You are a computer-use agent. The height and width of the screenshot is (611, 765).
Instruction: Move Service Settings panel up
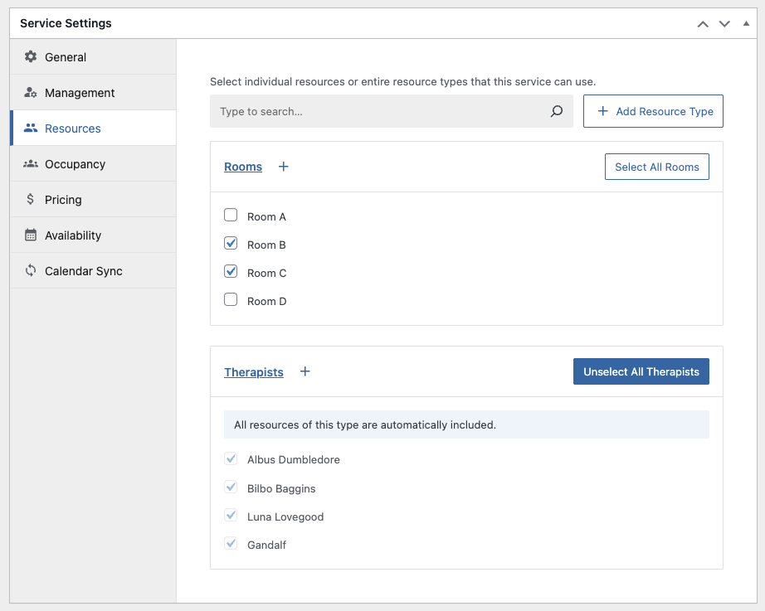point(703,24)
